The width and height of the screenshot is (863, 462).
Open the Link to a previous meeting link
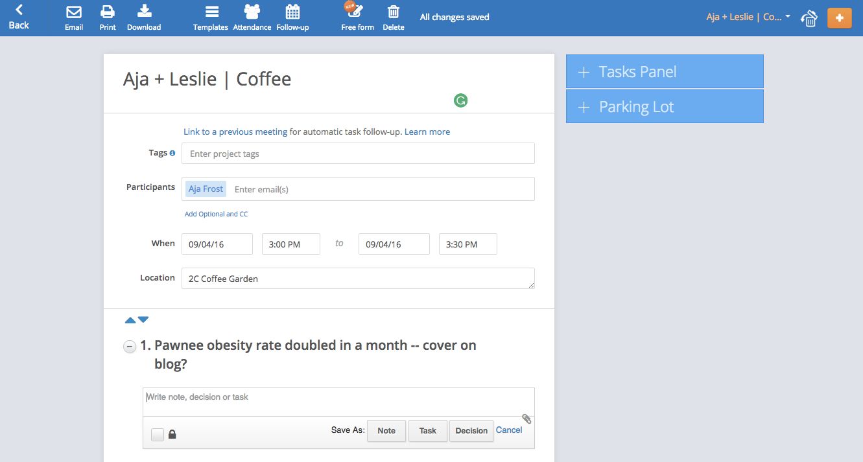click(x=235, y=132)
